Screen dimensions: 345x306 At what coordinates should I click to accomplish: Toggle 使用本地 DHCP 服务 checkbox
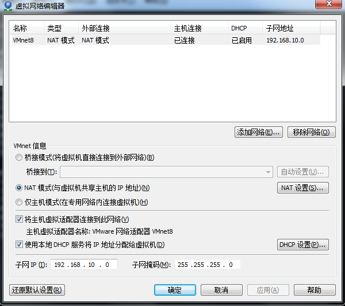pyautogui.click(x=19, y=245)
